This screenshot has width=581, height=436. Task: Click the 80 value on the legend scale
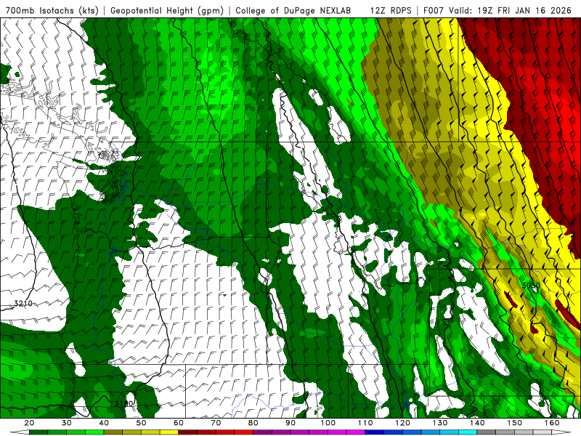[x=253, y=423]
